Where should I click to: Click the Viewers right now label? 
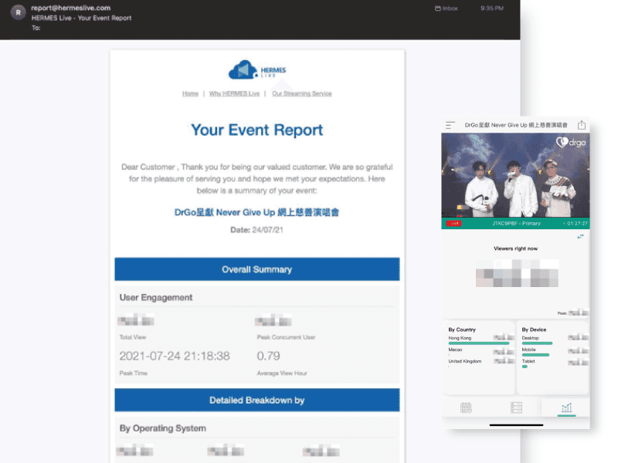515,248
